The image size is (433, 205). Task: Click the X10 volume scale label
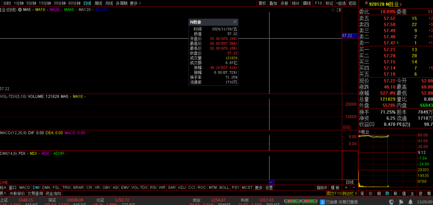click(346, 127)
